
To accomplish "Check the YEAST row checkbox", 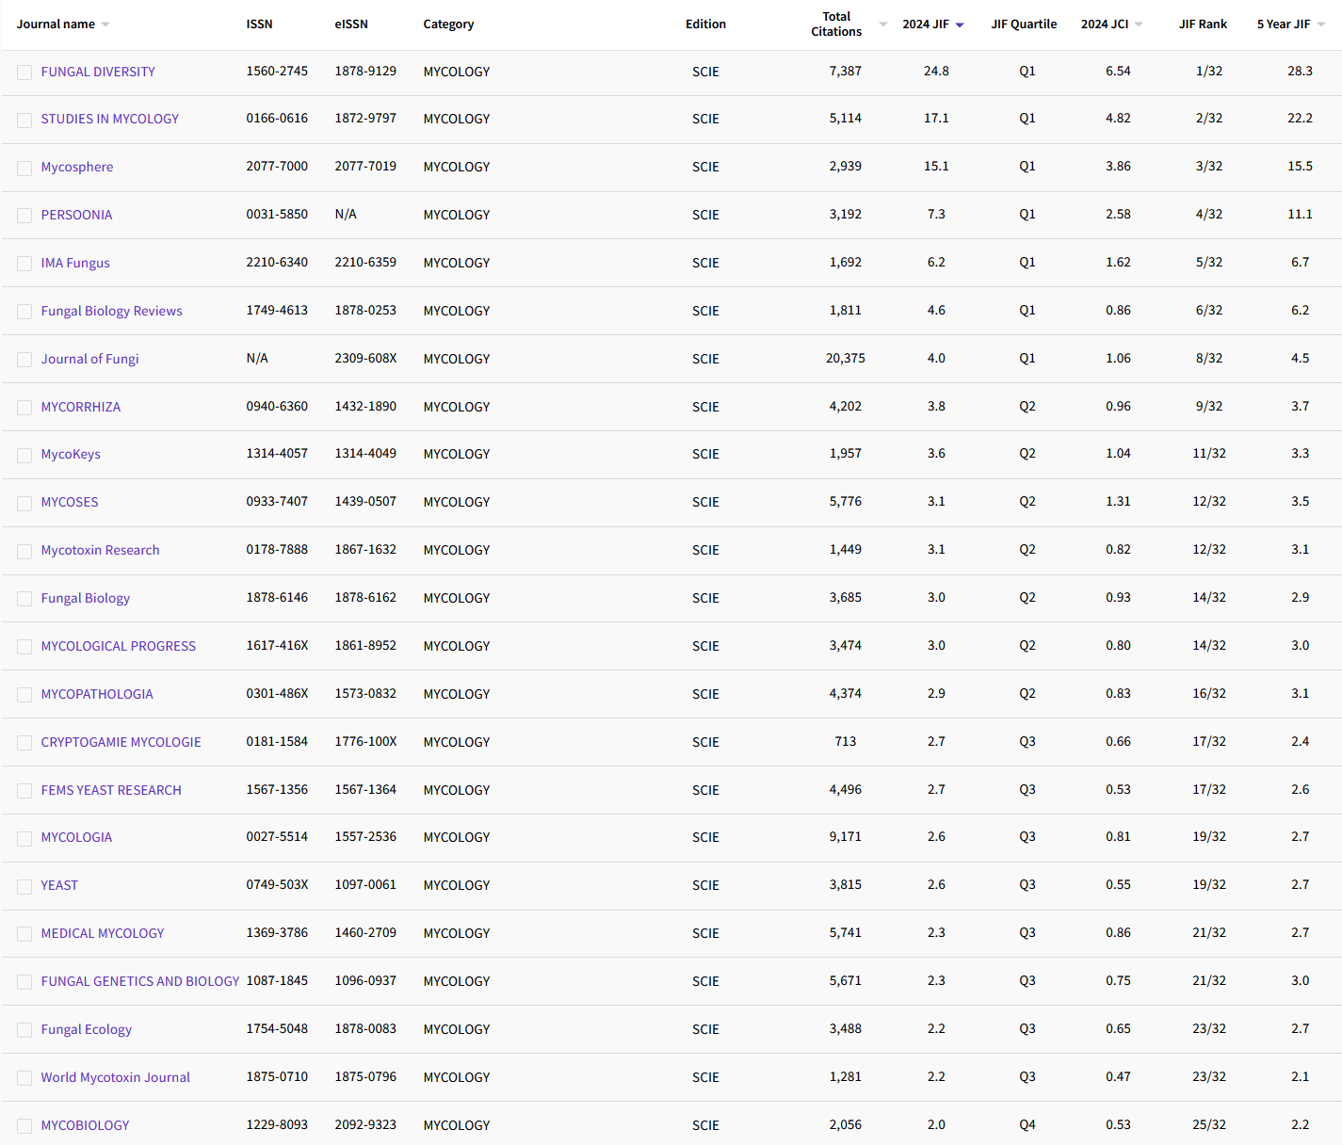I will pyautogui.click(x=24, y=886).
